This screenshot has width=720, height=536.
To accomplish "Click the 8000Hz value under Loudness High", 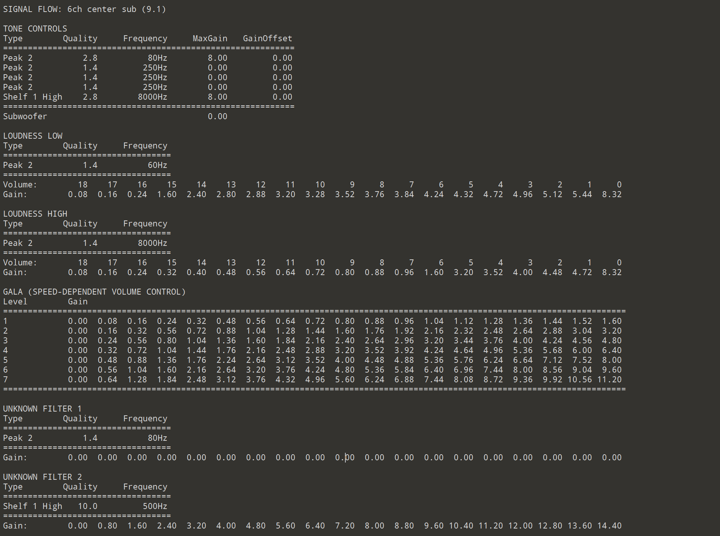I will pos(152,243).
